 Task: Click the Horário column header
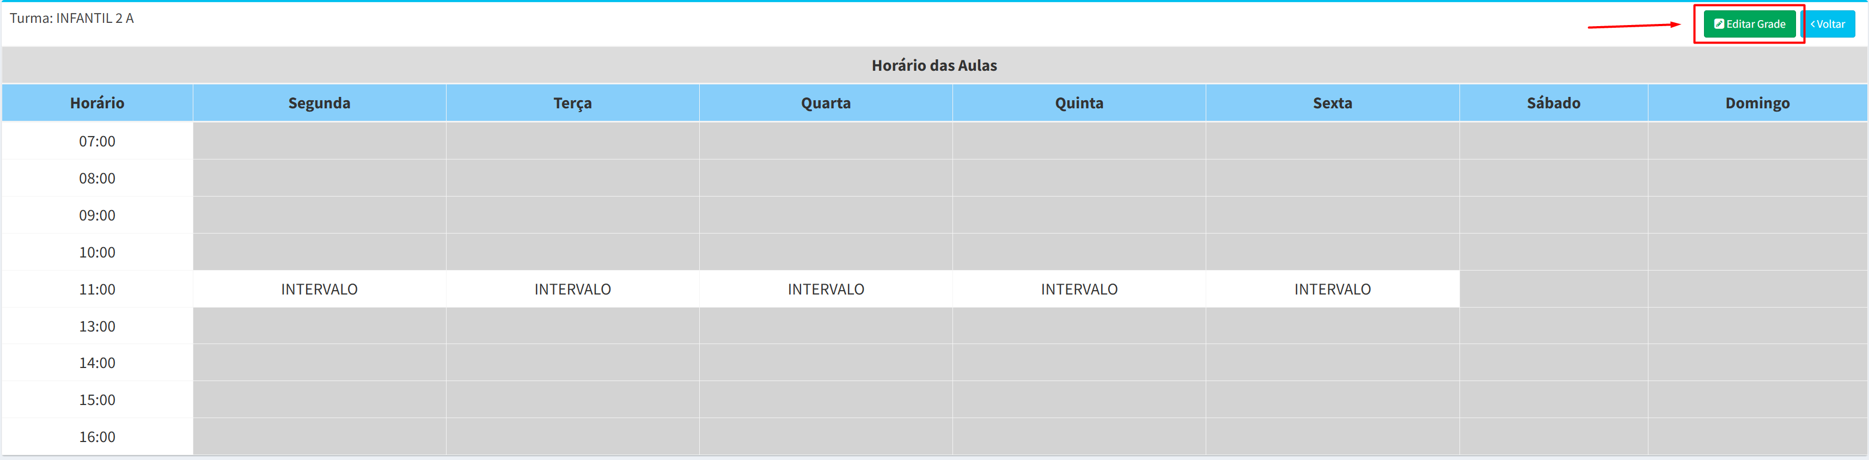pos(97,103)
